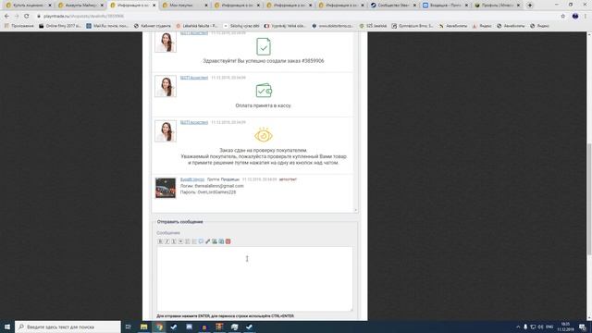The image size is (592, 333).
Task: Reload the page with the refresh icon
Action: point(27,17)
